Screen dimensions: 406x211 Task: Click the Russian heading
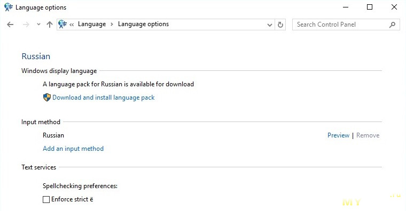36,56
